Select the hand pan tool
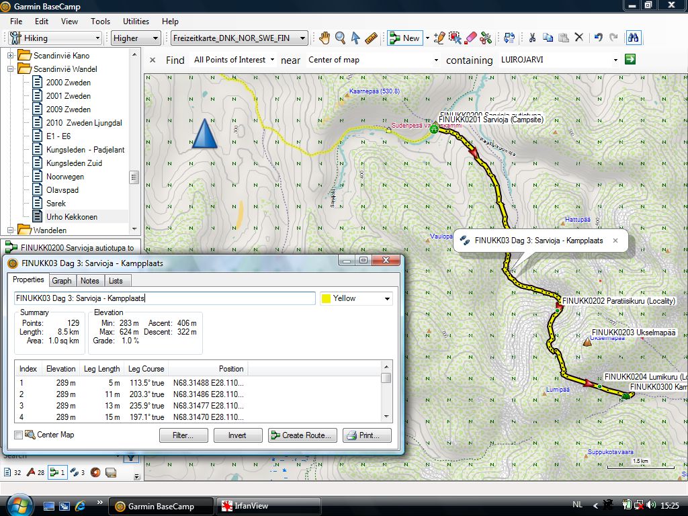 (325, 38)
